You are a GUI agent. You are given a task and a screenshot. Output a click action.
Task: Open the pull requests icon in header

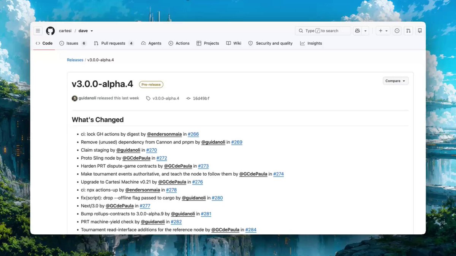tap(408, 31)
